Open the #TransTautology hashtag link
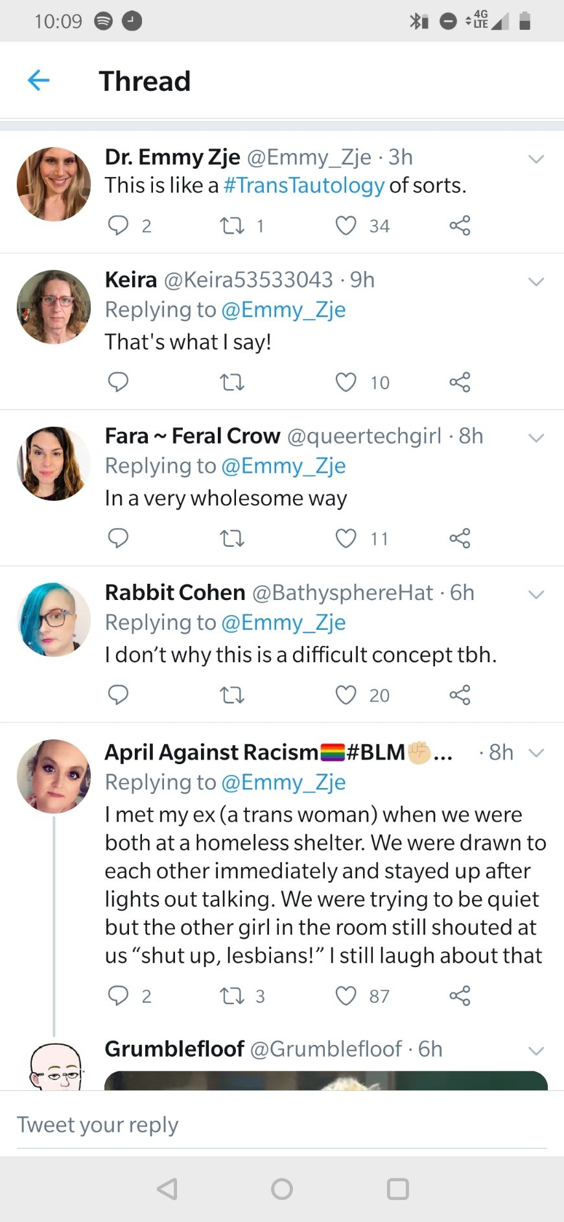Image resolution: width=564 pixels, height=1222 pixels. click(x=304, y=186)
